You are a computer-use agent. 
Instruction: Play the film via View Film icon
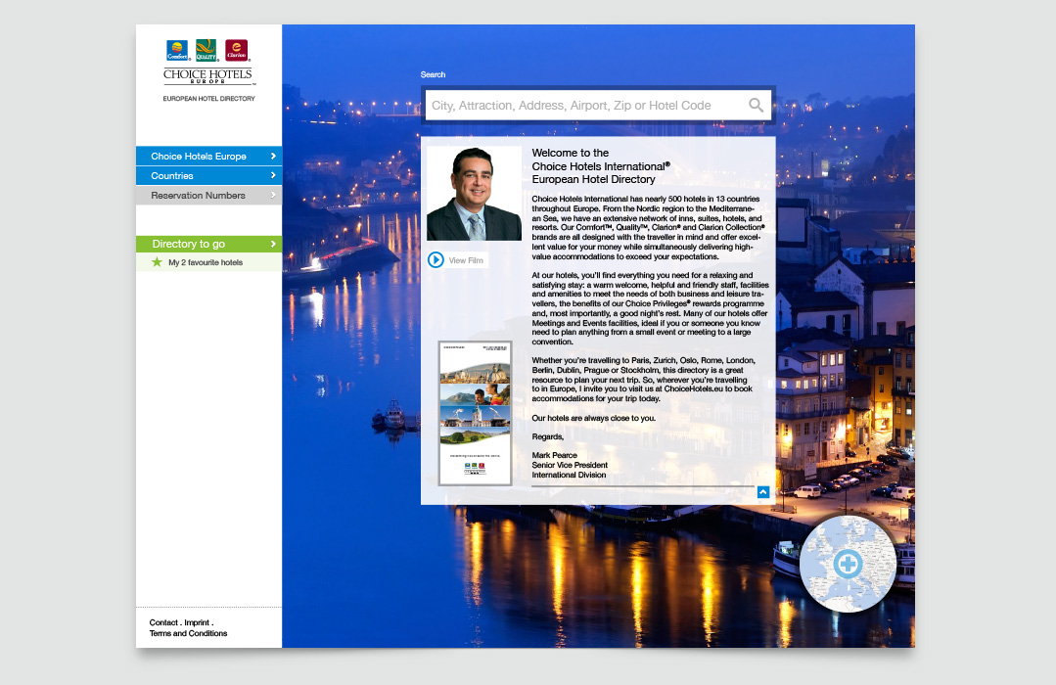[x=436, y=260]
